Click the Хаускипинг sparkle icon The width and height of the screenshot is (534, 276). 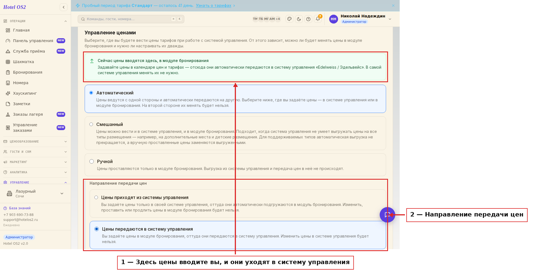click(x=8, y=93)
